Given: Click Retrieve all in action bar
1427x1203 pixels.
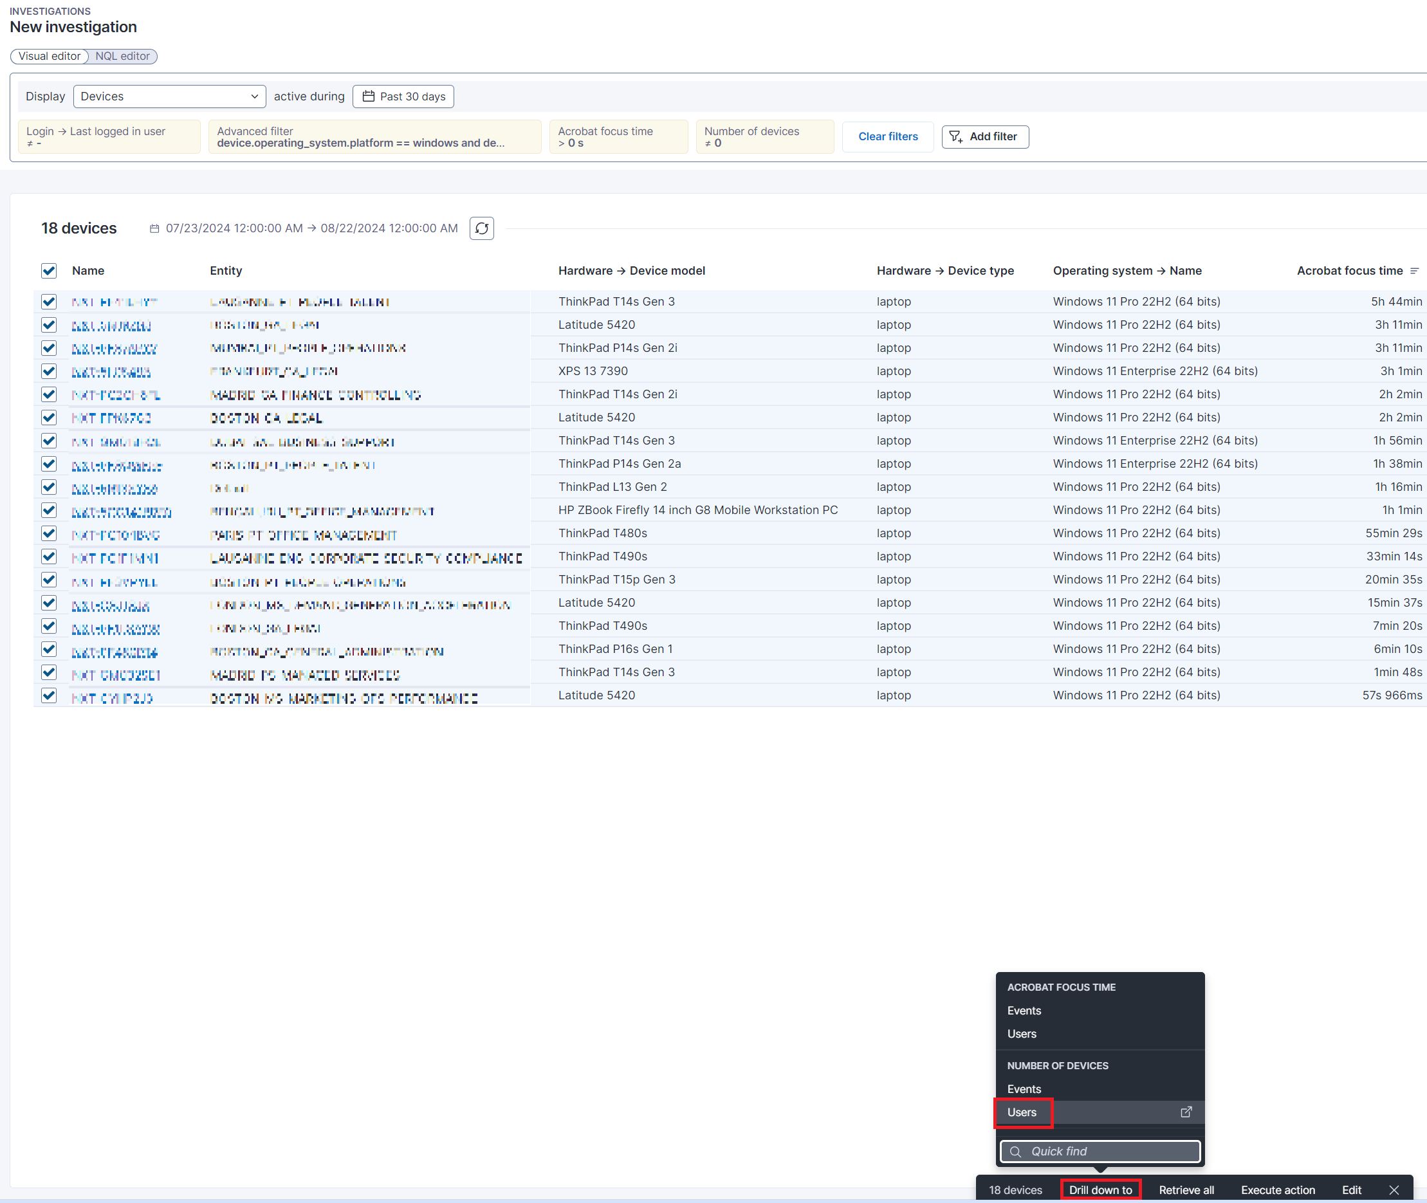Looking at the screenshot, I should click(1186, 1190).
